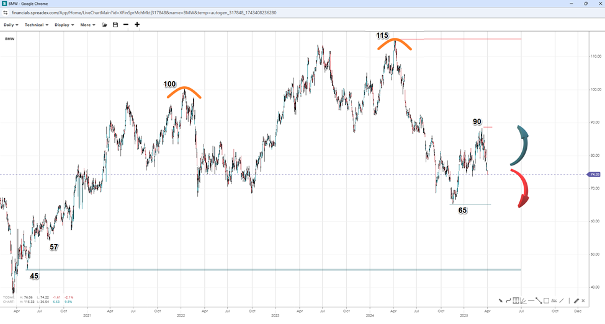Close the drawing toolbar with the X
The image size is (605, 324).
[583, 300]
